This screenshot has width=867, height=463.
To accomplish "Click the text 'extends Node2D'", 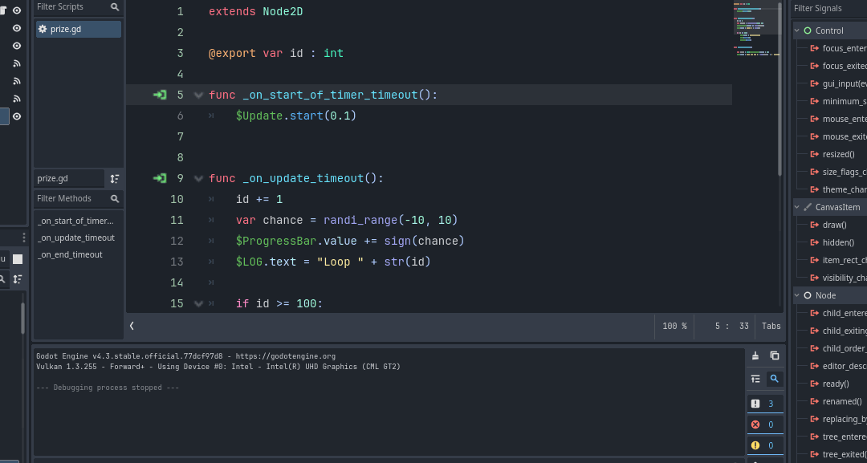I will tap(255, 11).
